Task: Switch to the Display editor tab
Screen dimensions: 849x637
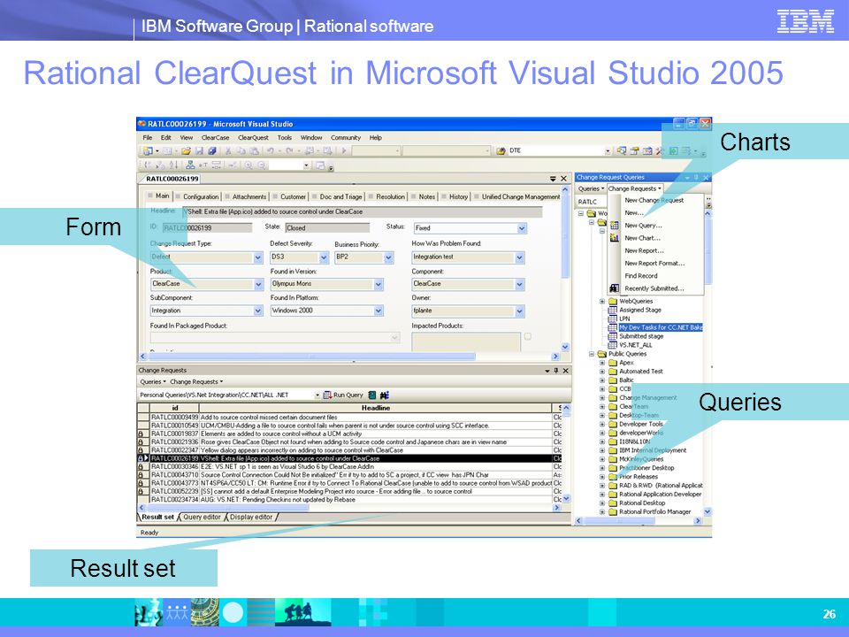Action: click(x=251, y=518)
